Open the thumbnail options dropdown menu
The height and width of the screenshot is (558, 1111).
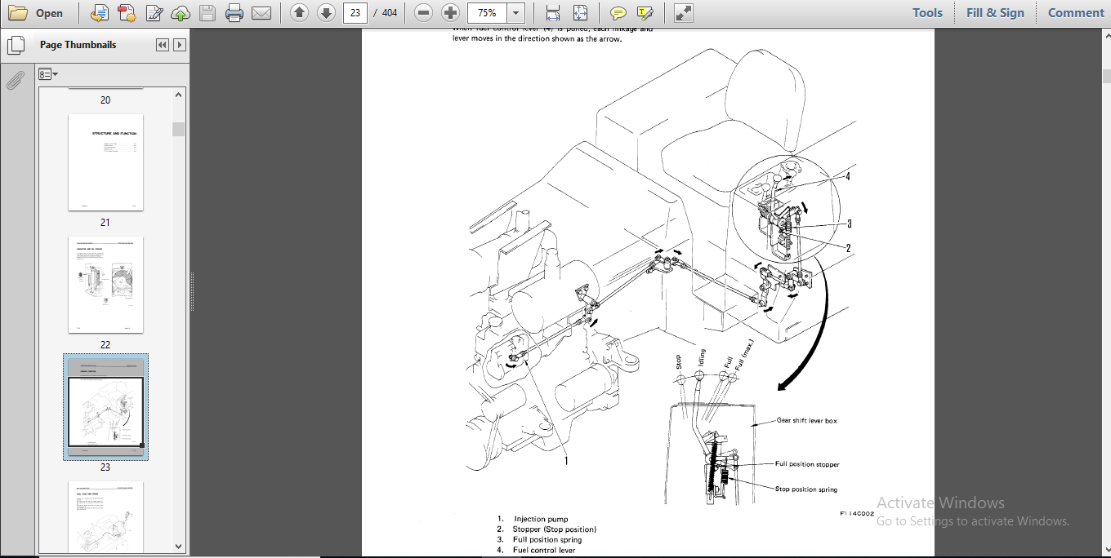[48, 73]
